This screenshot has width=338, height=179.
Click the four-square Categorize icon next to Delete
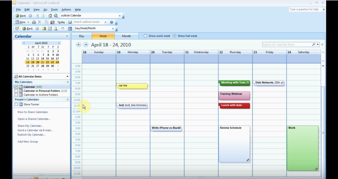click(47, 22)
